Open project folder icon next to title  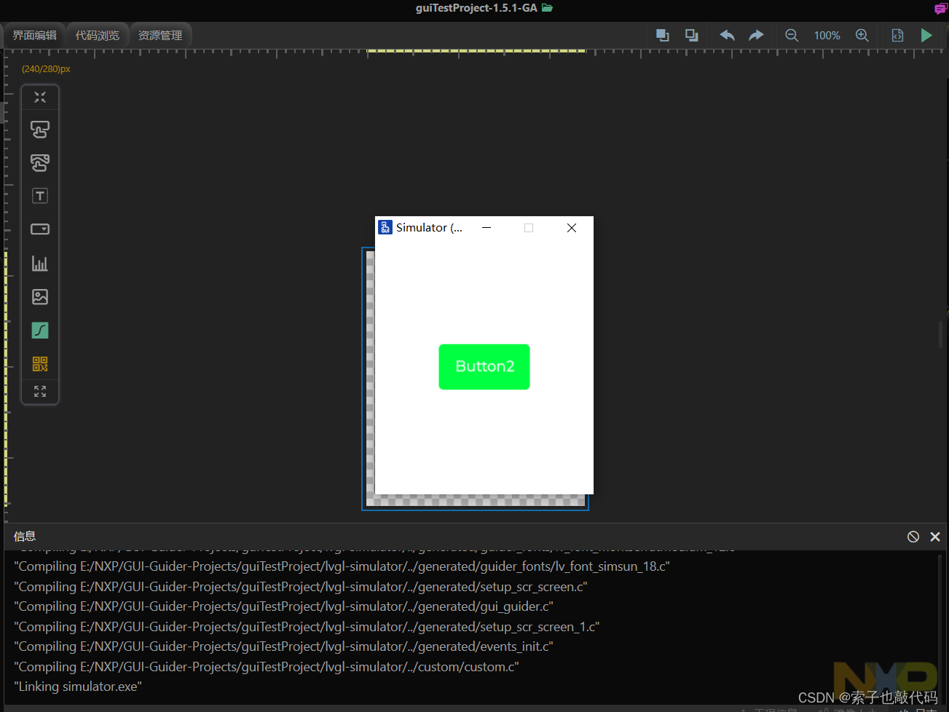click(x=548, y=8)
